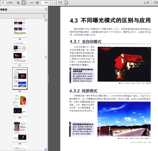
Task: Zoom out with the minus button
Action: click(x=32, y=3)
